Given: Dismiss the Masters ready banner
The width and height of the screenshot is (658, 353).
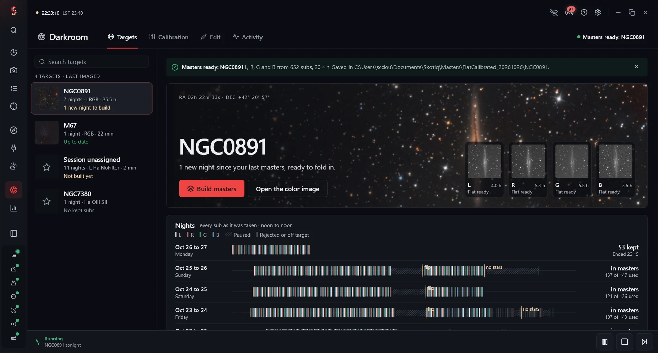Looking at the screenshot, I should [x=636, y=67].
